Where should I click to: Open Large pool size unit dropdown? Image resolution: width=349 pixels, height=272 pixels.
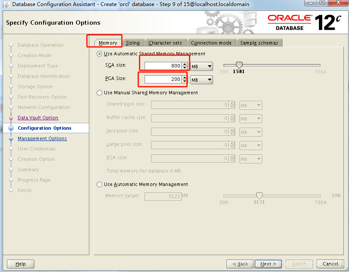251,145
